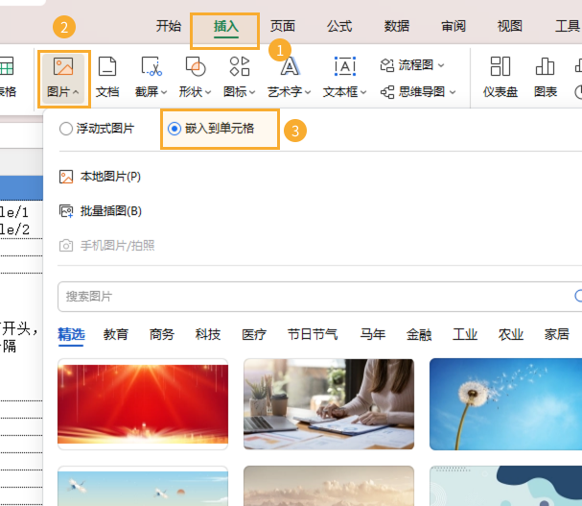Screen dimensions: 582x506
Task: Select the 教育 image category
Action: [x=116, y=334]
